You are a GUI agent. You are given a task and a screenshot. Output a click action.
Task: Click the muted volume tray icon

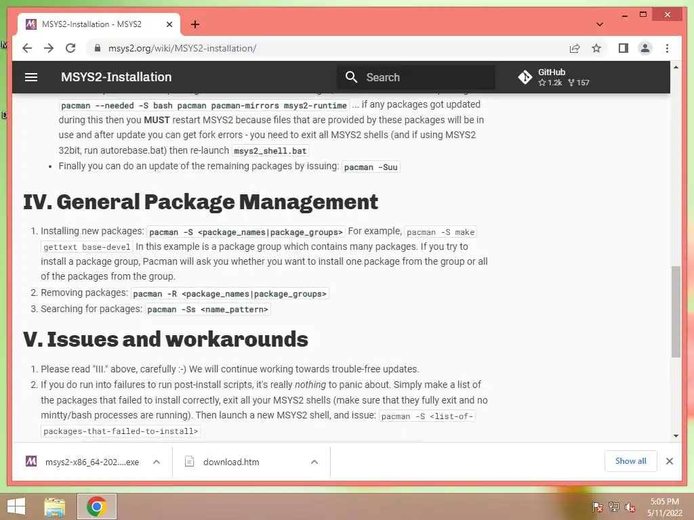point(630,507)
